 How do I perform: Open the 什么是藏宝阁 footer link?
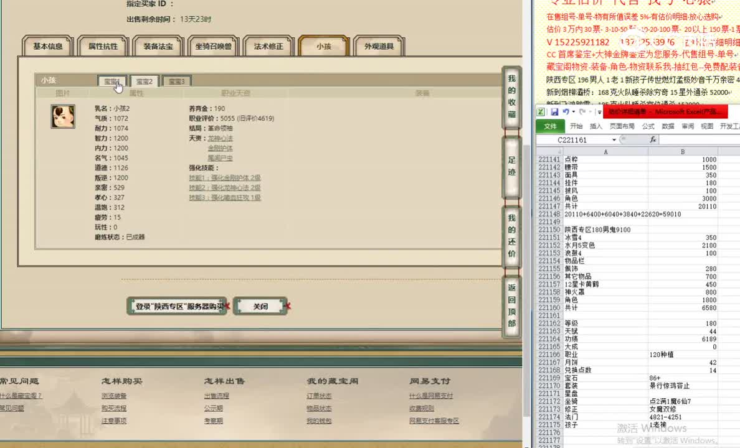point(21,396)
